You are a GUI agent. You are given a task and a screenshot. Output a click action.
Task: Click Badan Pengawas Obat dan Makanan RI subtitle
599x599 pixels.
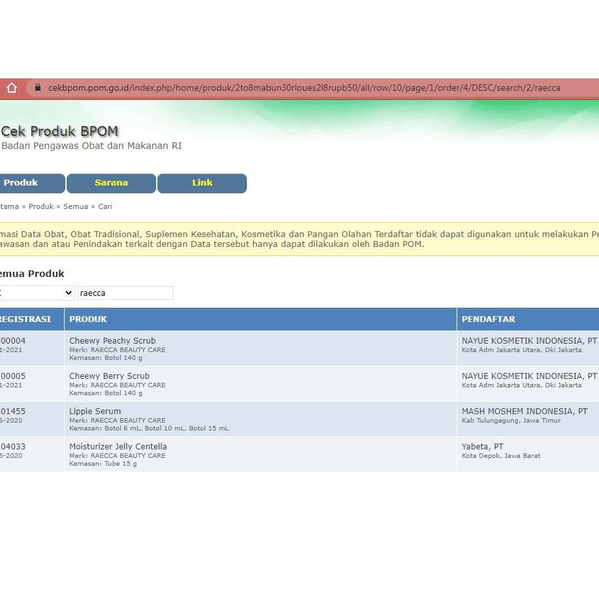pyautogui.click(x=91, y=146)
